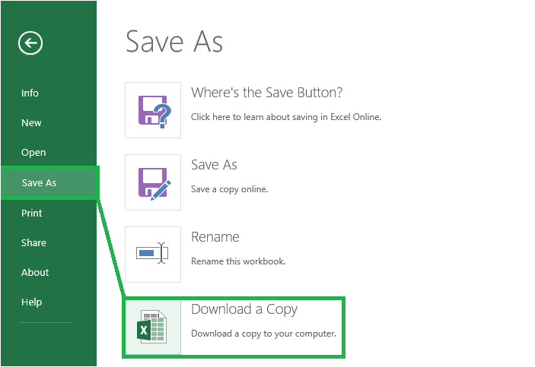This screenshot has width=535, height=367.
Task: Click the back arrow circle icon
Action: click(x=30, y=43)
